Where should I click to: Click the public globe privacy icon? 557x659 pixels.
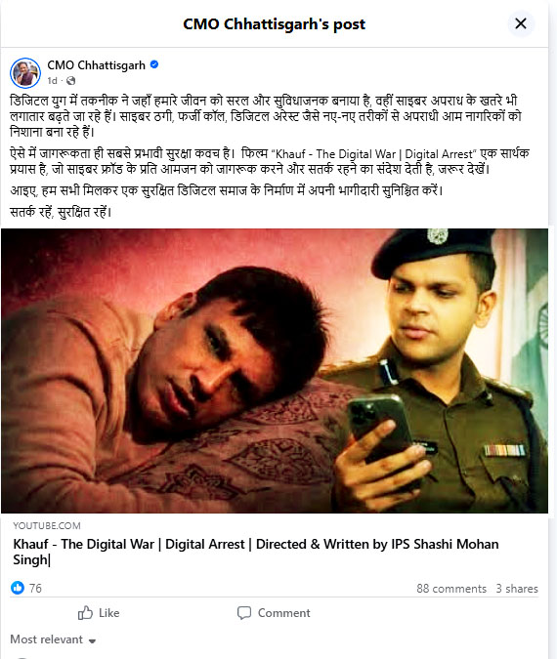pyautogui.click(x=71, y=81)
